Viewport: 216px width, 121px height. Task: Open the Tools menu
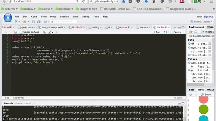[96, 16]
